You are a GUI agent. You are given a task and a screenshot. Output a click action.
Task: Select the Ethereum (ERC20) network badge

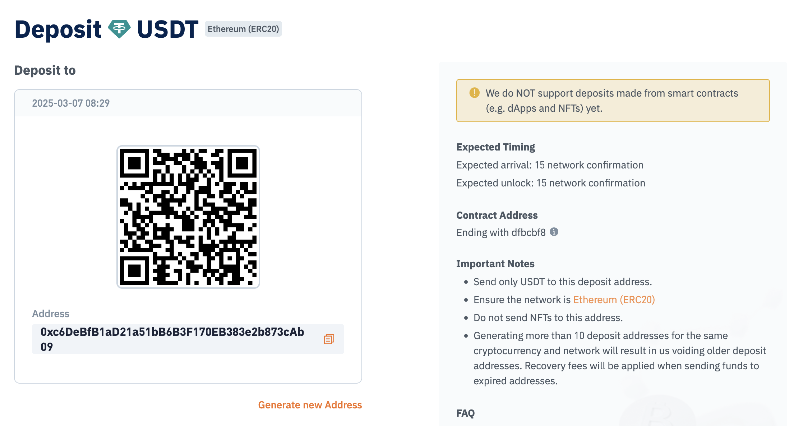243,29
